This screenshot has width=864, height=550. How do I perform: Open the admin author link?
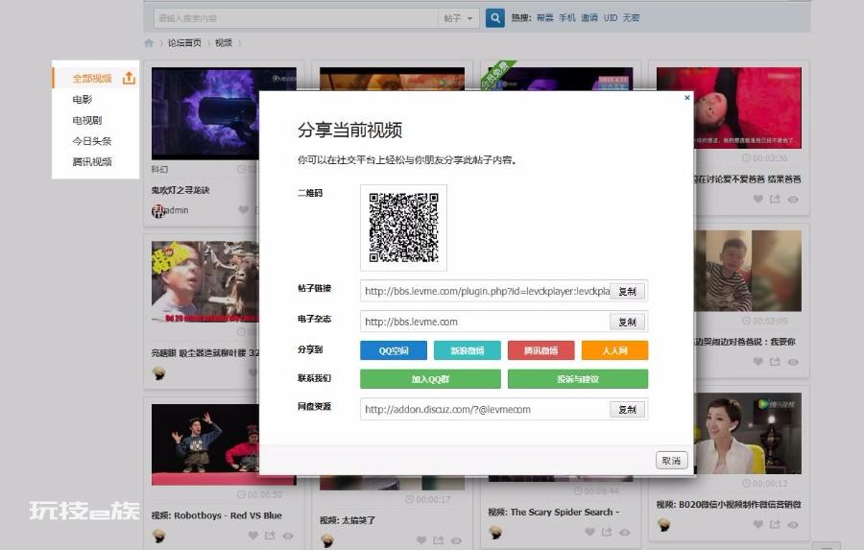(177, 210)
